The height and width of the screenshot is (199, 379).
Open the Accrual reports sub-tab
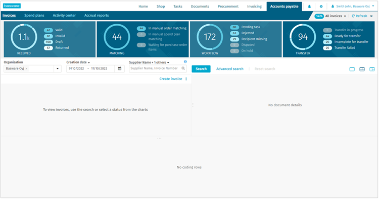tap(97, 16)
